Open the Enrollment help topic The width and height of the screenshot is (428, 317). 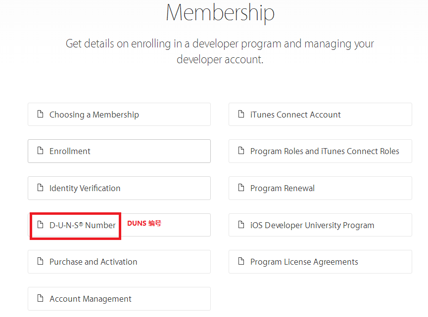pyautogui.click(x=70, y=151)
